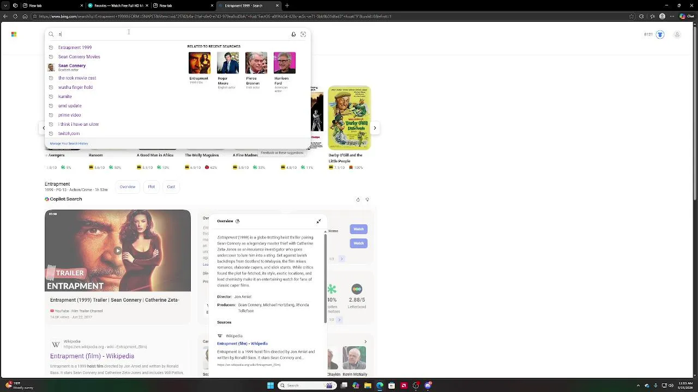This screenshot has height=392, width=698.
Task: Open the tab actions dropdown arrow
Action: pos(5,5)
